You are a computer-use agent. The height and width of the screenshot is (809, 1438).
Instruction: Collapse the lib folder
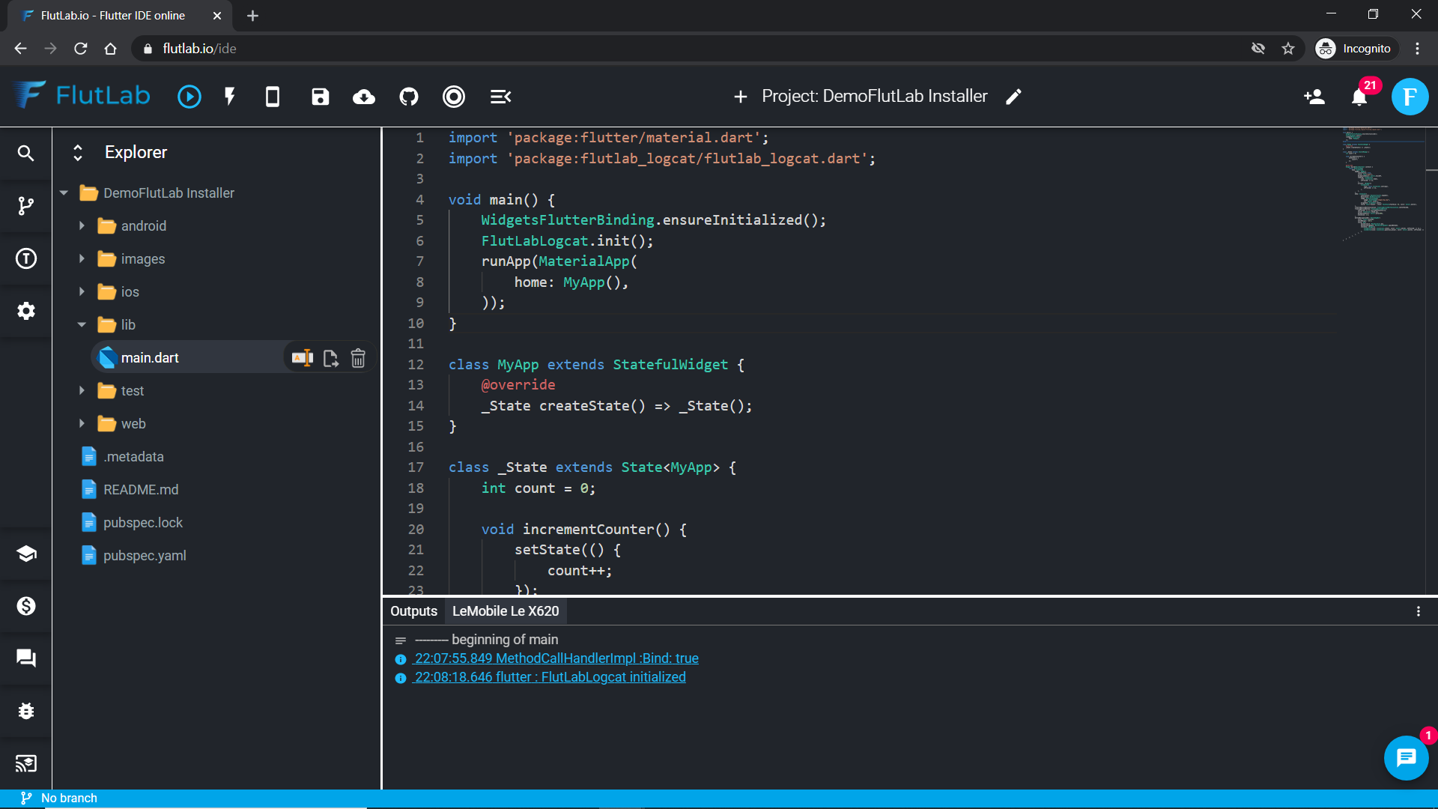tap(82, 325)
